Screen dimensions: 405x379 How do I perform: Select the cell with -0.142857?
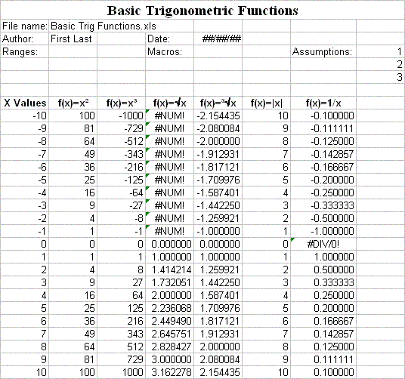[x=323, y=154]
